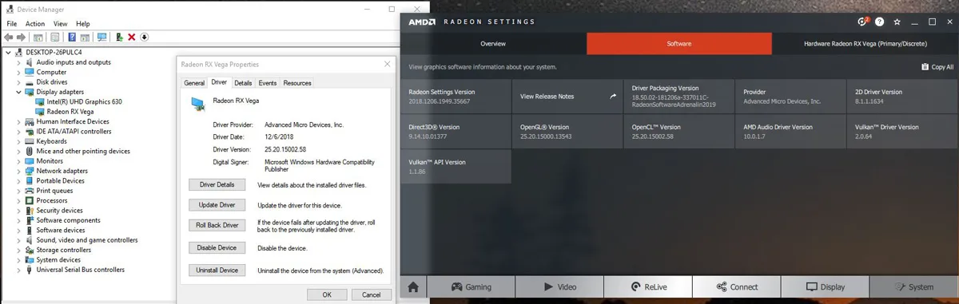Click the Uninstall Device button
The width and height of the screenshot is (959, 304).
click(217, 270)
